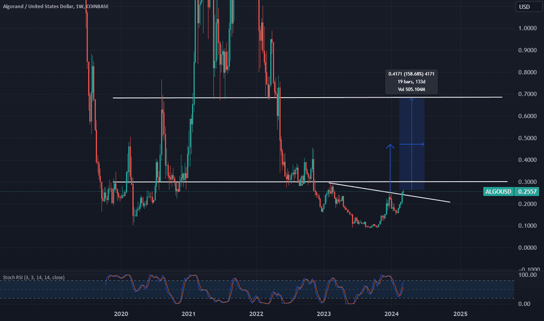
Task: Click the Stoch RSI oscillator line
Action: [x=254, y=289]
